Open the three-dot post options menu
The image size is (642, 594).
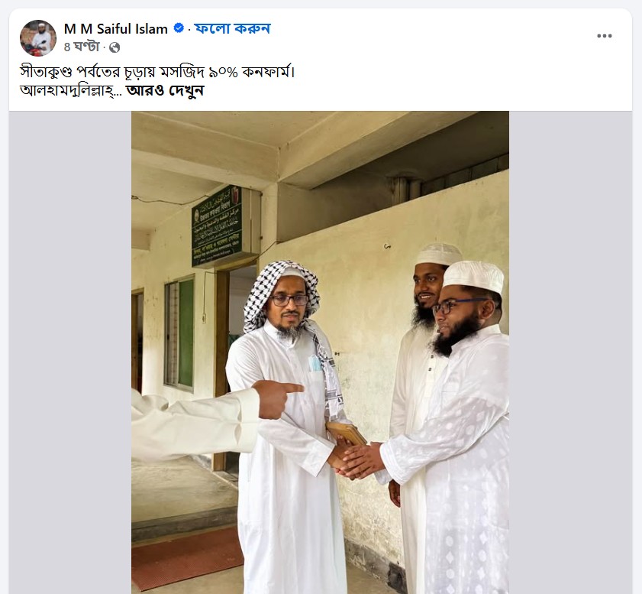coord(605,36)
